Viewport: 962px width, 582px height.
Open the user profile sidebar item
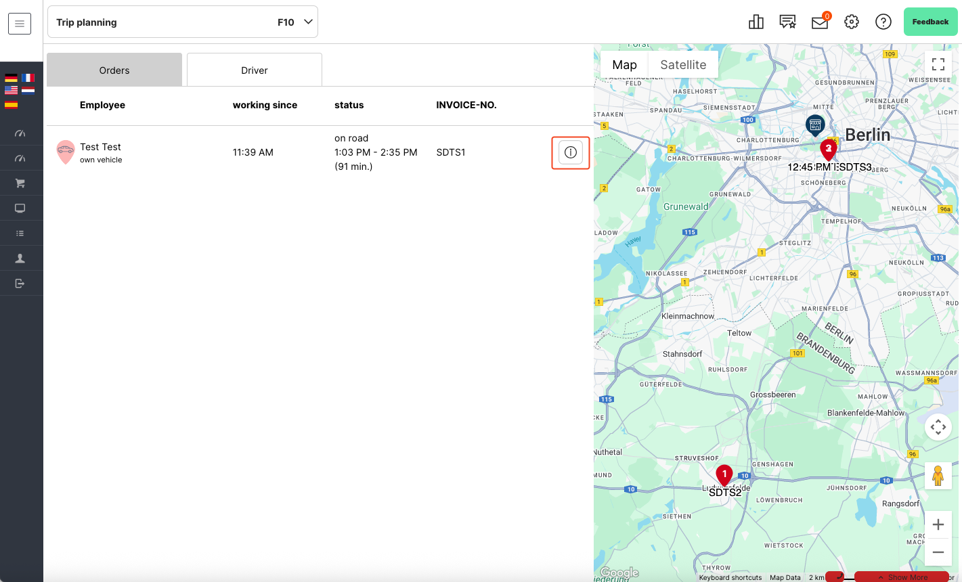point(20,259)
